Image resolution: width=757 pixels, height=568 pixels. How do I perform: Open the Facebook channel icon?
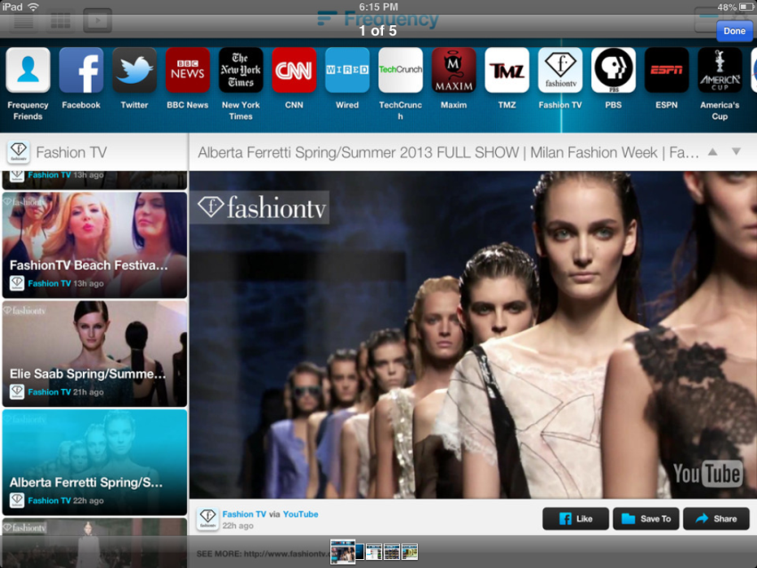point(81,70)
